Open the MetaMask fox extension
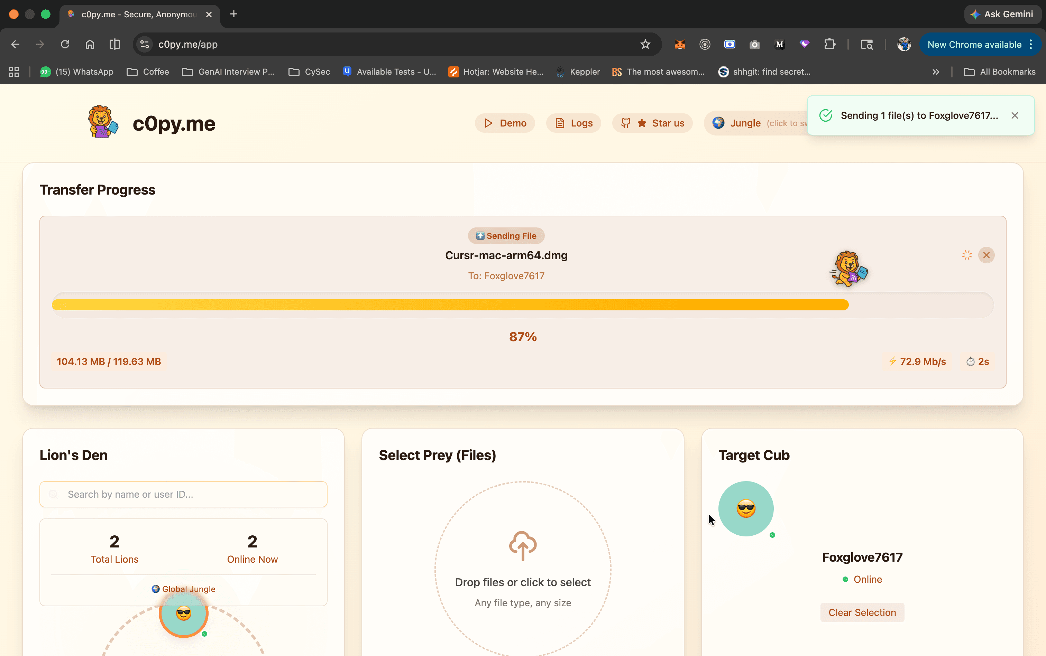This screenshot has height=656, width=1046. 680,44
